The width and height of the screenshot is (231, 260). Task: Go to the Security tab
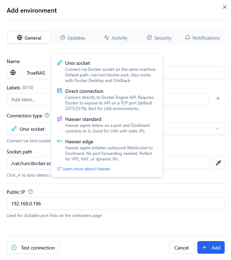[159, 38]
